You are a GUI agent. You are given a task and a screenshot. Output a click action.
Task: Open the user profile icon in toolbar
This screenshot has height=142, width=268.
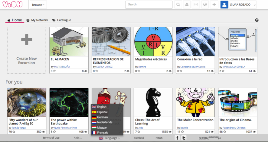click(187, 5)
